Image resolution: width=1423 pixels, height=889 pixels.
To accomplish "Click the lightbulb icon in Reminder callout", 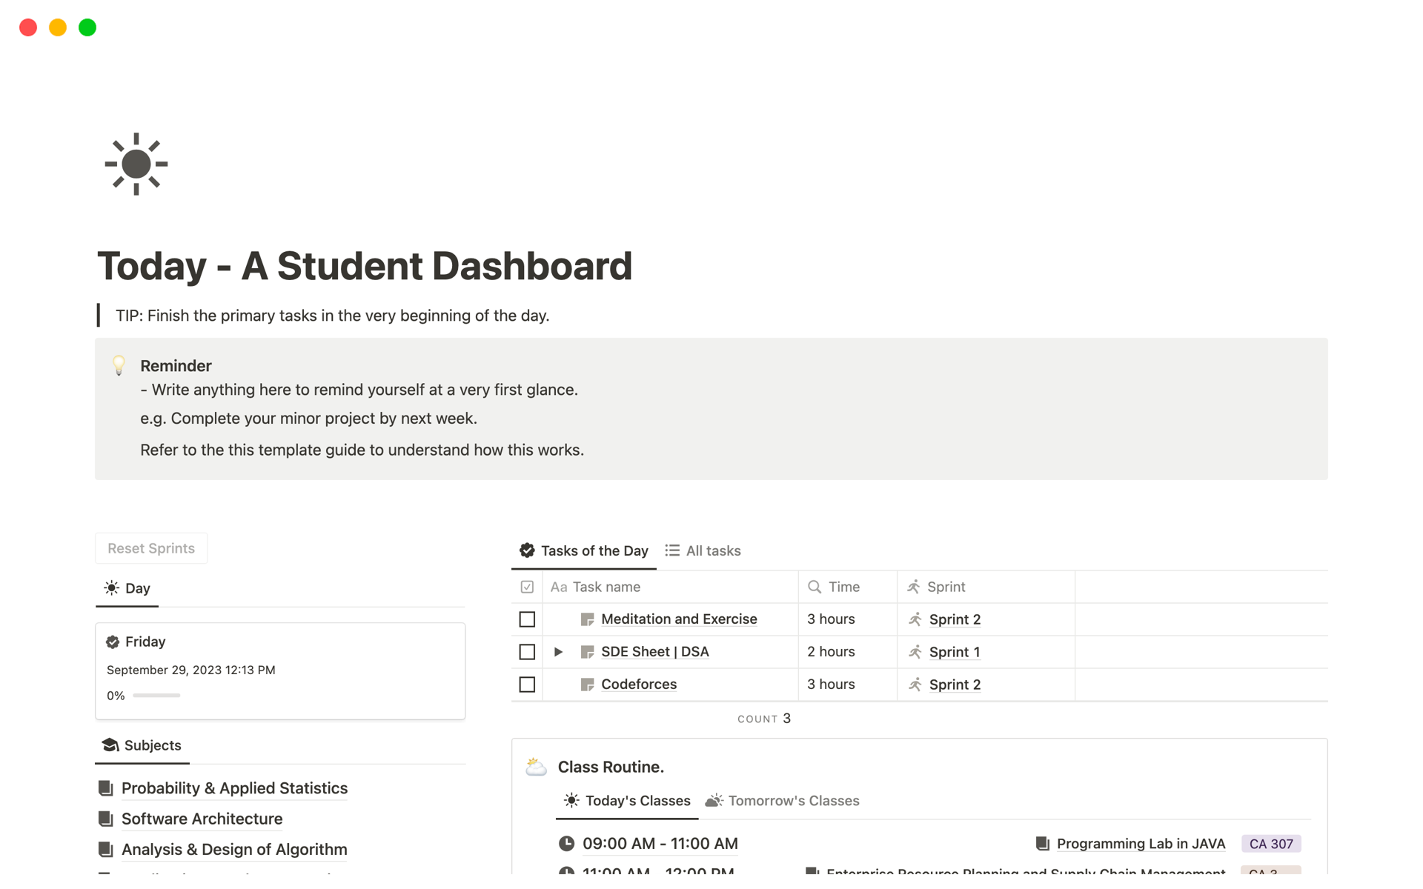I will click(x=119, y=365).
